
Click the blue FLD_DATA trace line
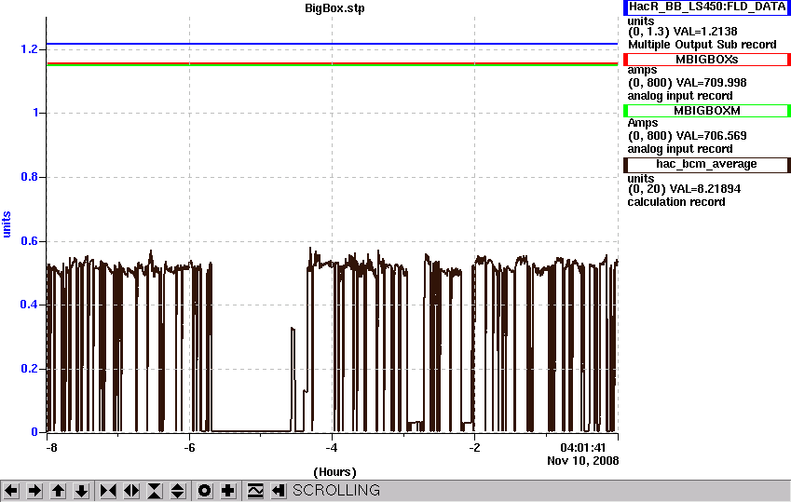[x=332, y=44]
